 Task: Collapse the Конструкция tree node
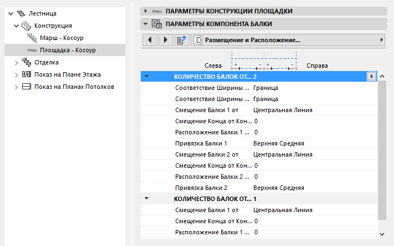(16, 26)
